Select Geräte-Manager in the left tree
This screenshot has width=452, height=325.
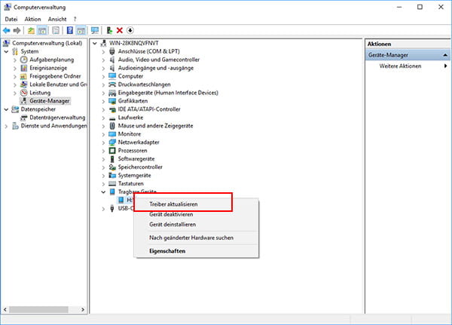click(x=47, y=101)
